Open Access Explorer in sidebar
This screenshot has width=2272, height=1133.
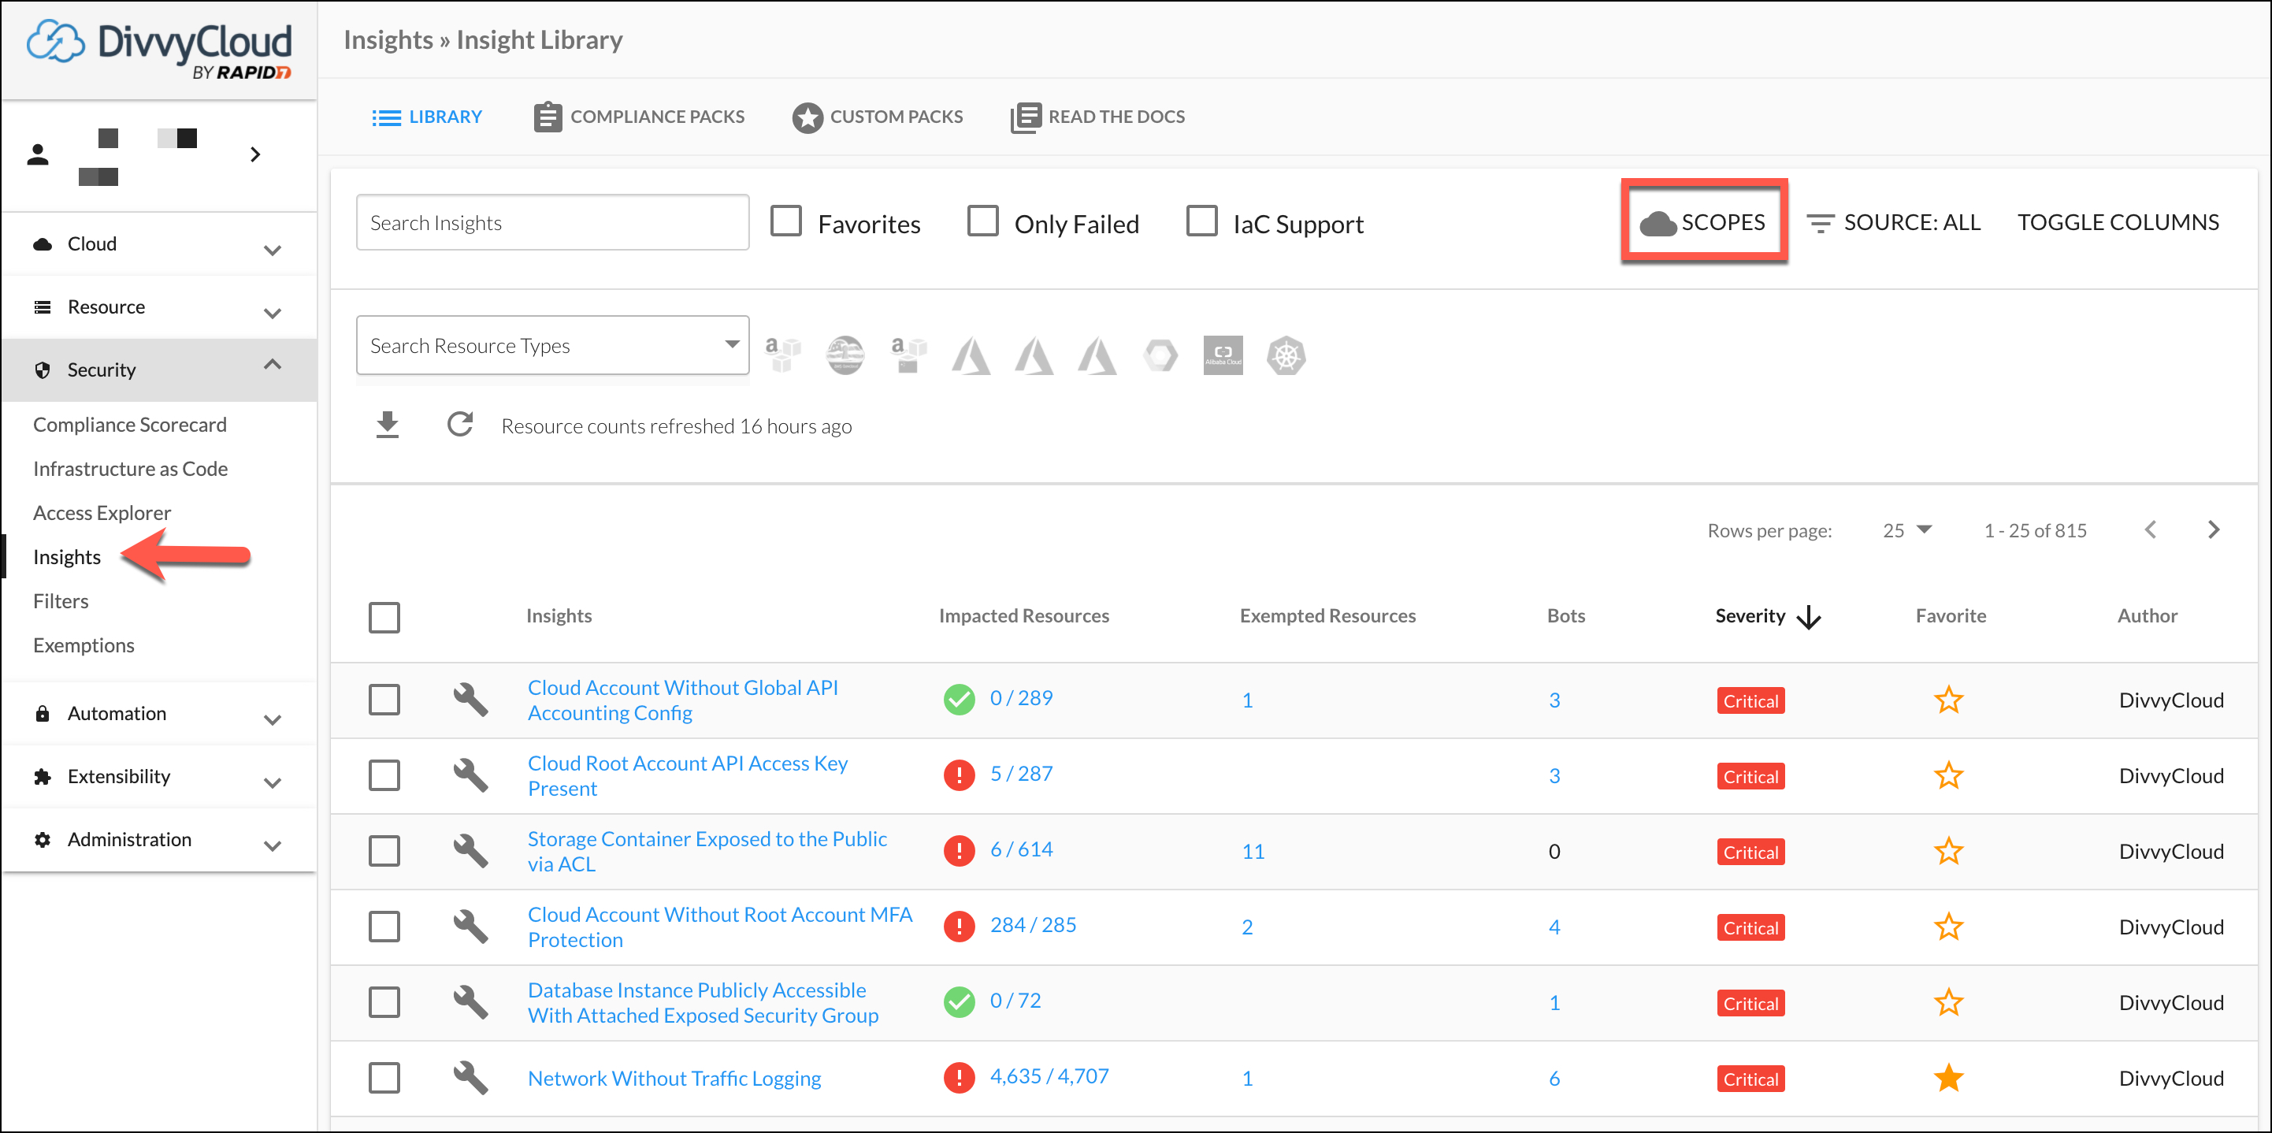(x=102, y=513)
